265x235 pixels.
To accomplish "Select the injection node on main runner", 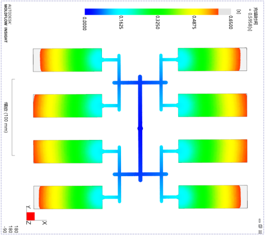I will click(140, 129).
